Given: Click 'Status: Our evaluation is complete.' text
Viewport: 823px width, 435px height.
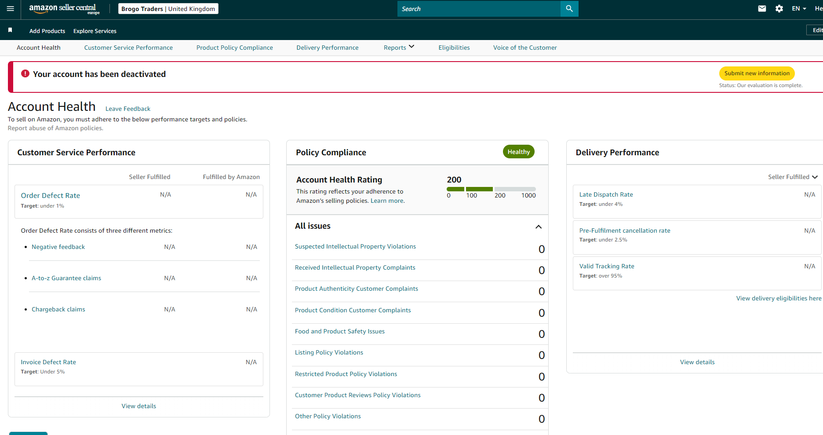Looking at the screenshot, I should pyautogui.click(x=761, y=85).
